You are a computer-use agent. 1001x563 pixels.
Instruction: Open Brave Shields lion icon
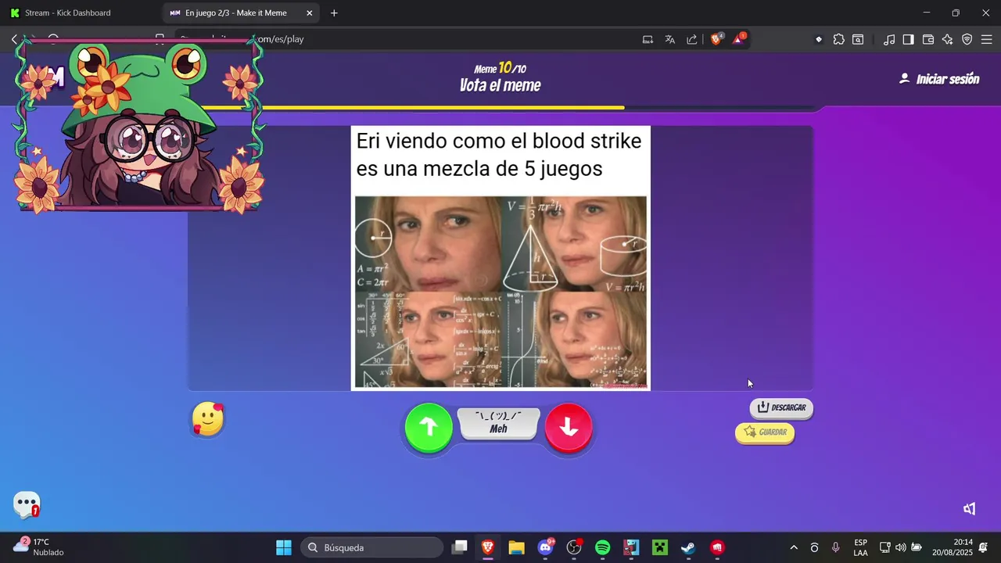tap(716, 39)
